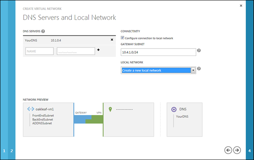This screenshot has height=160, width=254.
Task: Uncheck Configure connection to local network
Action: click(123, 38)
